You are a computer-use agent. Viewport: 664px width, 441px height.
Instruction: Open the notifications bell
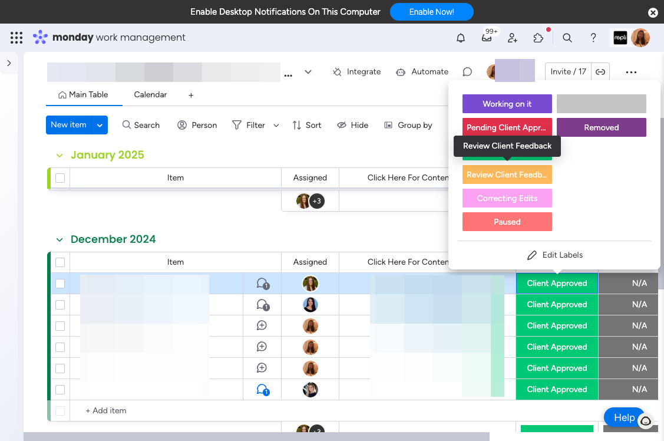pyautogui.click(x=461, y=38)
